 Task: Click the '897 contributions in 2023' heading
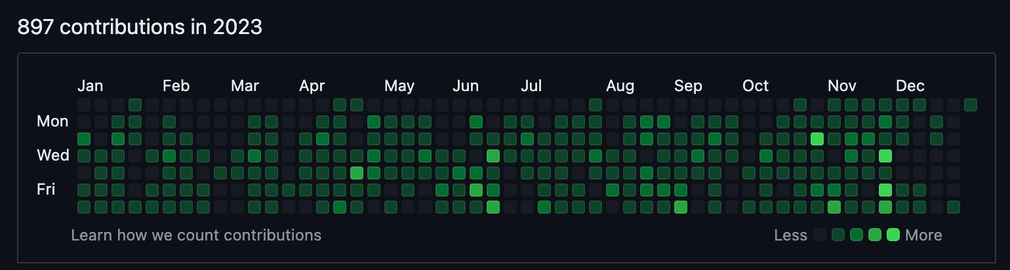[x=140, y=27]
